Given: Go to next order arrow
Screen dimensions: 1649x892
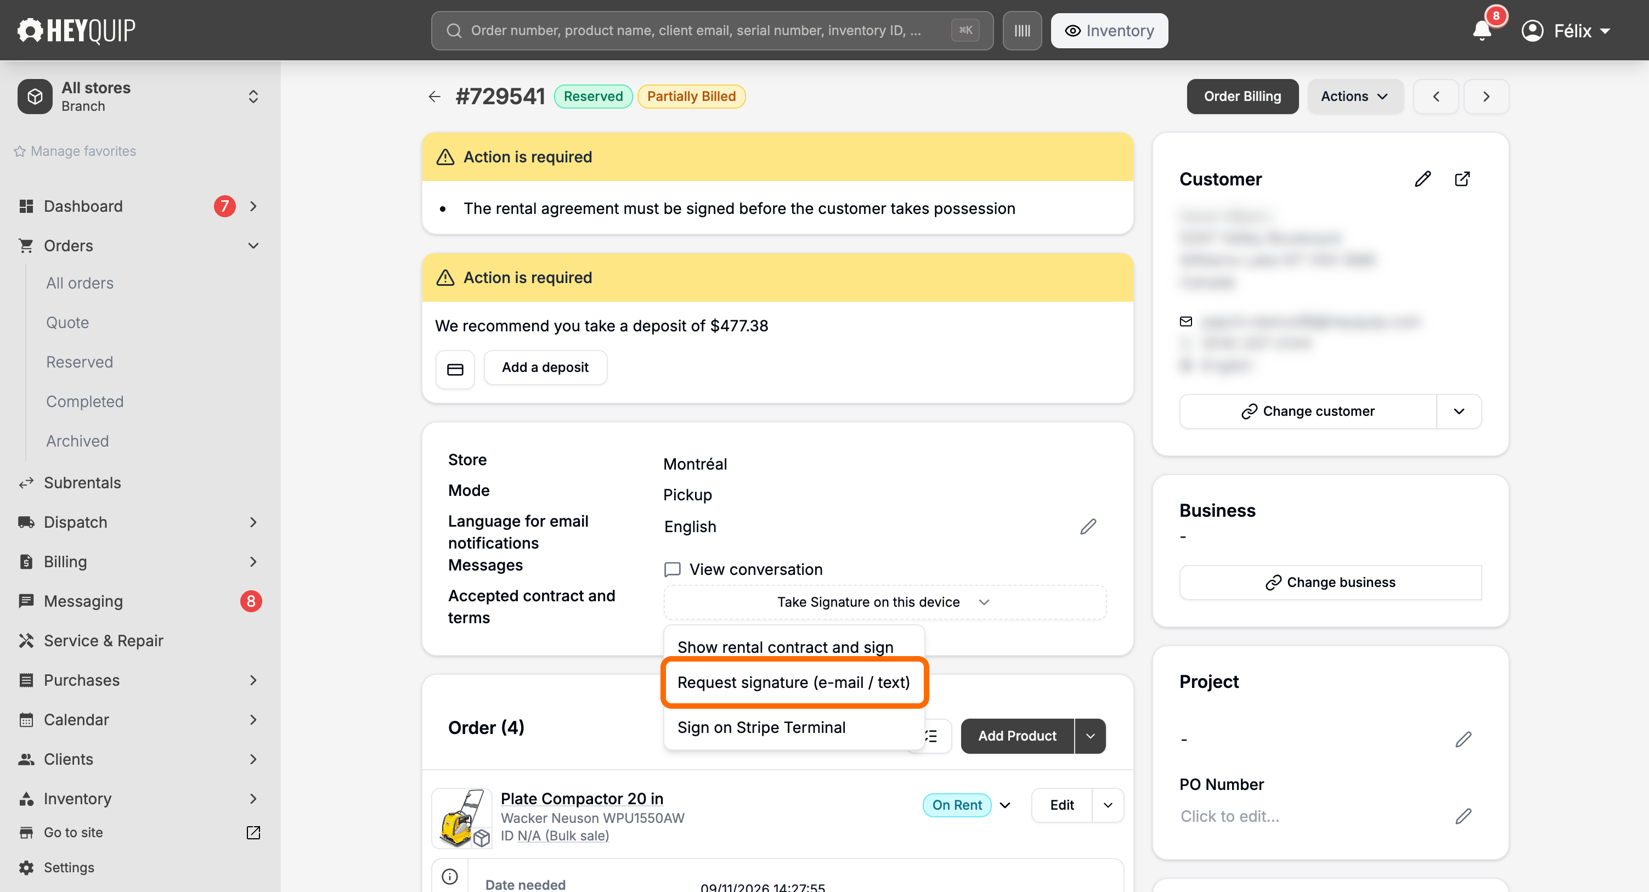Looking at the screenshot, I should click(1487, 97).
